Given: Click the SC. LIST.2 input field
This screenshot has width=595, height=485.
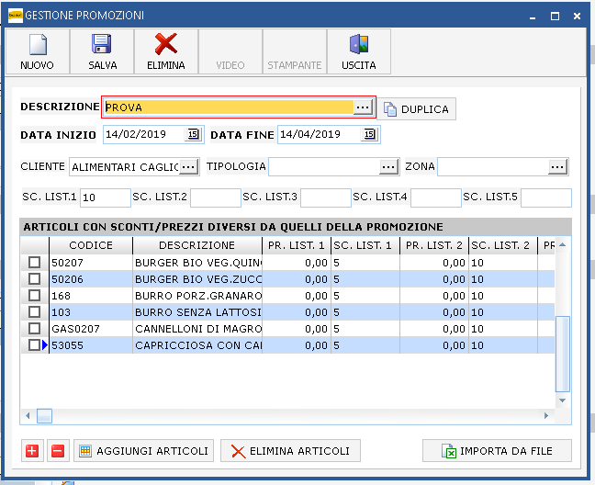Looking at the screenshot, I should 216,197.
